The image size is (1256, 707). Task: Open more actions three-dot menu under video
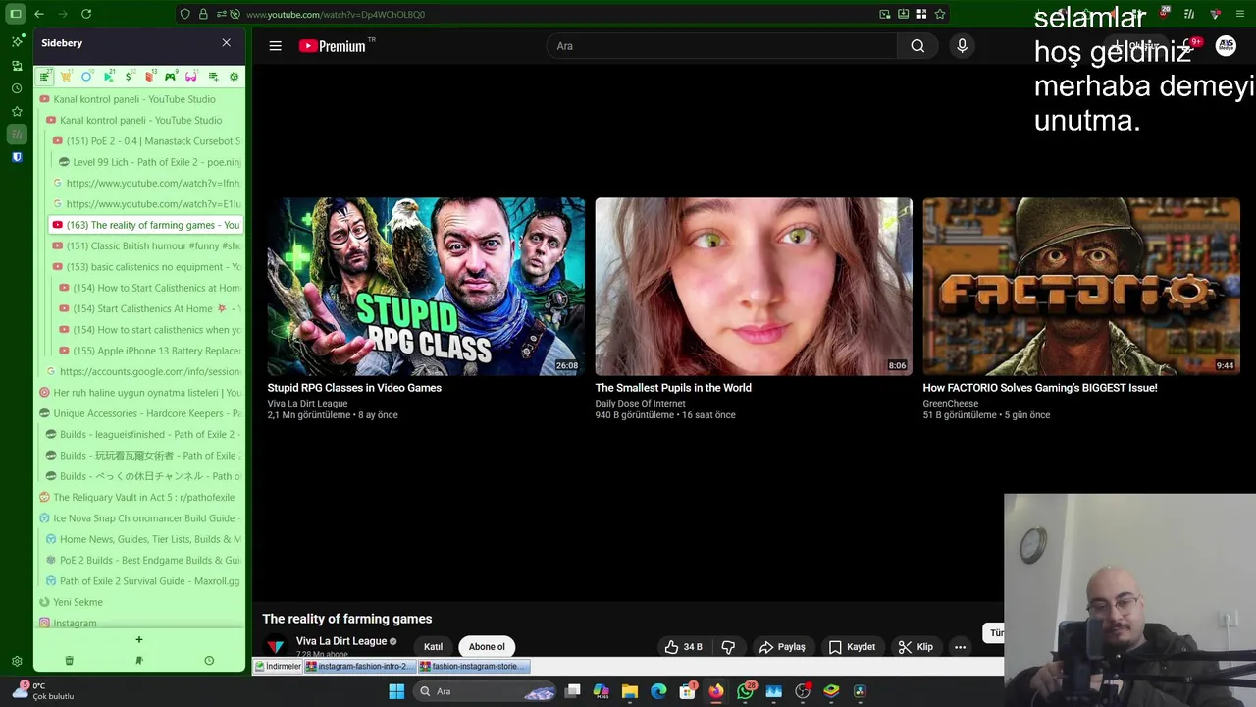(961, 647)
